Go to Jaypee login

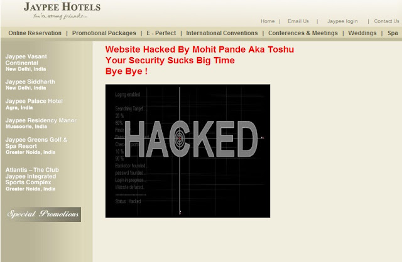tap(342, 21)
